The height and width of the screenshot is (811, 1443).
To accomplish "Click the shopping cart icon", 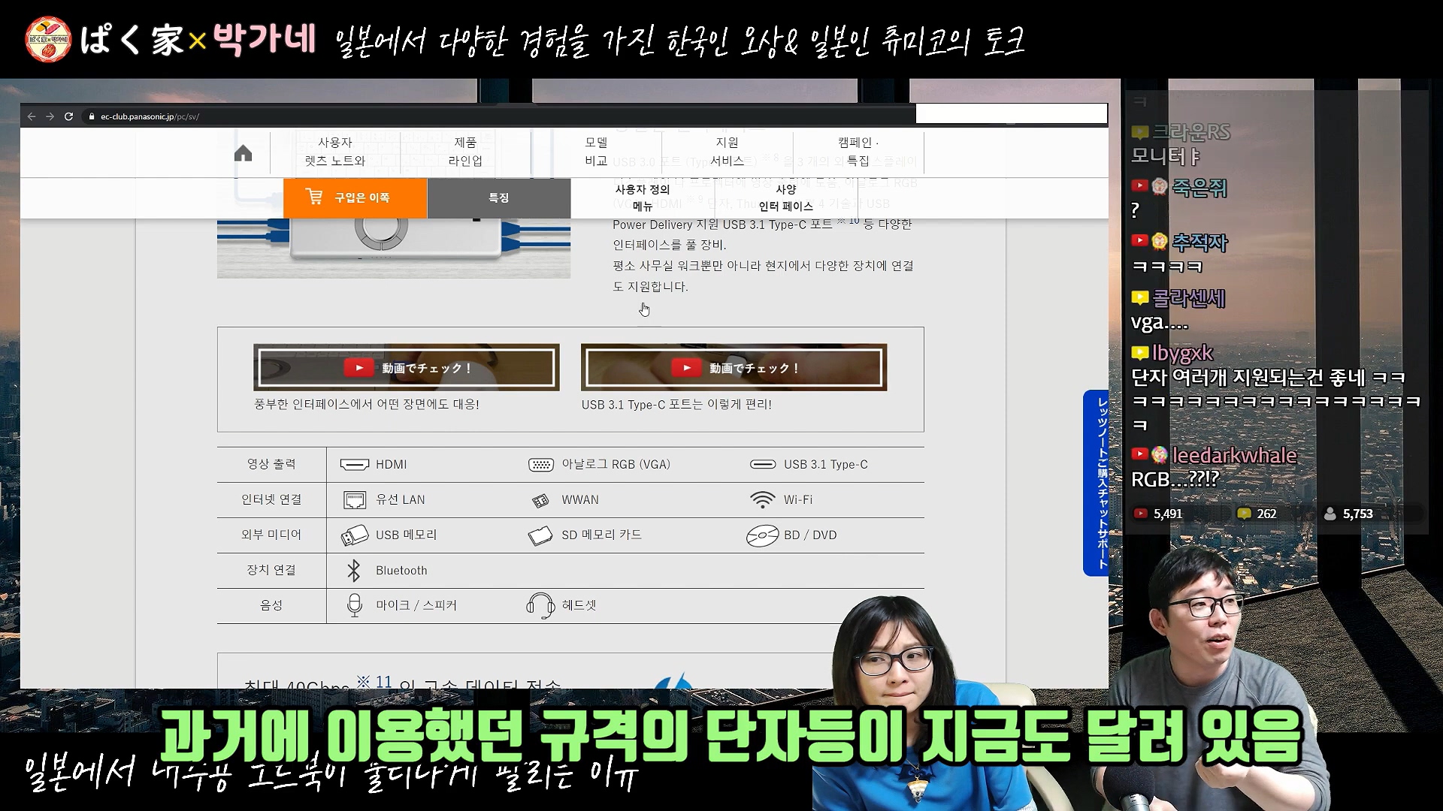I will click(314, 197).
